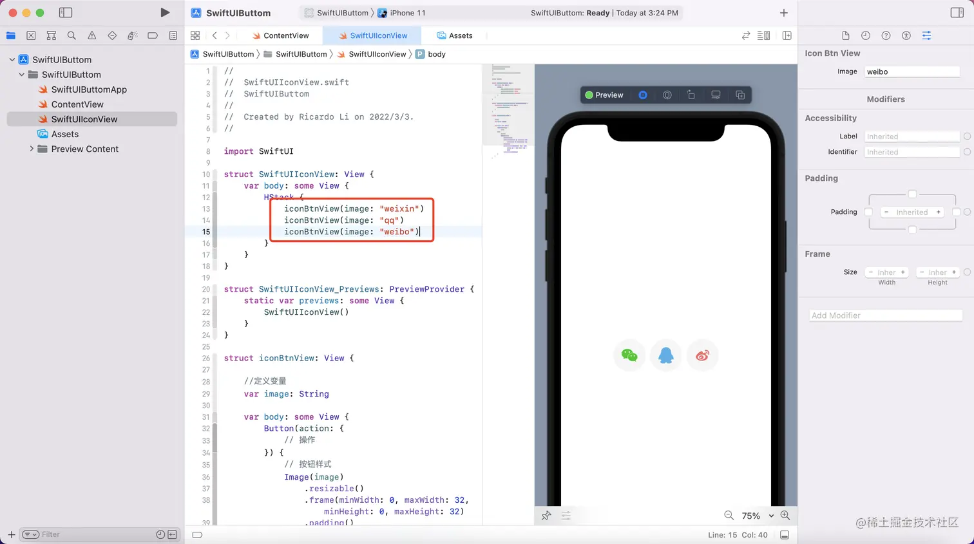Image resolution: width=974 pixels, height=544 pixels.
Task: Open the File inspector document icon
Action: click(846, 35)
